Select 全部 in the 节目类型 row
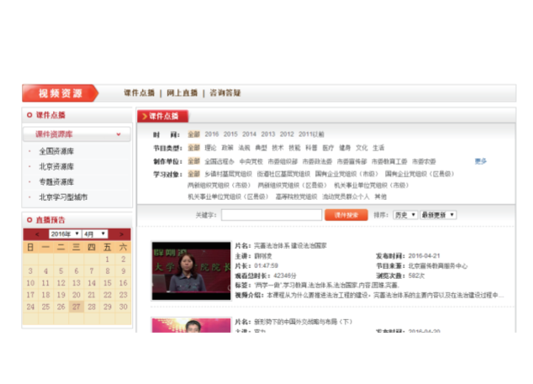533x384 pixels. [193, 148]
